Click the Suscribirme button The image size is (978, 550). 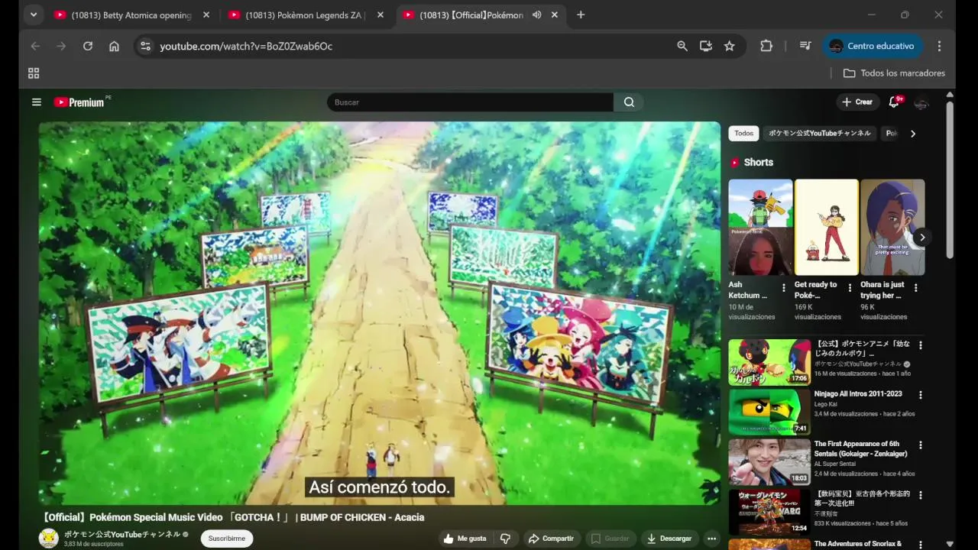pyautogui.click(x=227, y=539)
